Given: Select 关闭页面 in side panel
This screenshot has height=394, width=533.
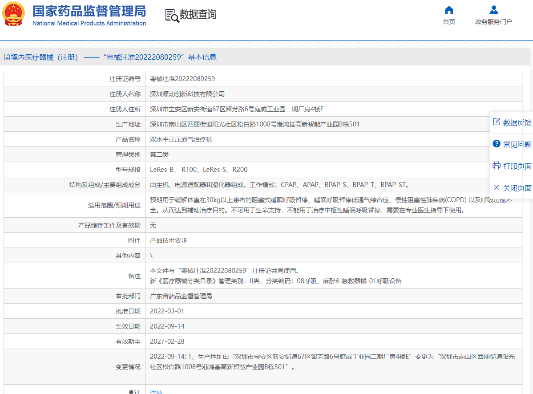Looking at the screenshot, I should tap(517, 188).
